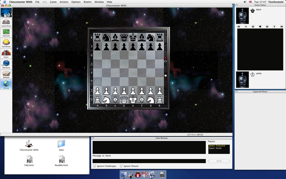Image resolution: width=286 pixels, height=179 pixels.
Task: Open the Trash in the Dock
Action: click(162, 175)
